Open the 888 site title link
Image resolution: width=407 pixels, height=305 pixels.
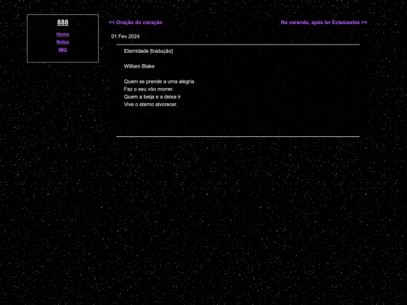click(x=63, y=23)
